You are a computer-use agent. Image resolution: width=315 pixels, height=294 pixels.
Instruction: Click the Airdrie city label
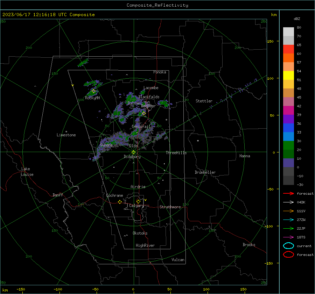coord(138,187)
